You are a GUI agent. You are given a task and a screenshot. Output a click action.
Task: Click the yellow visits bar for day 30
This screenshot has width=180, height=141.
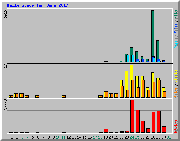[163, 92]
